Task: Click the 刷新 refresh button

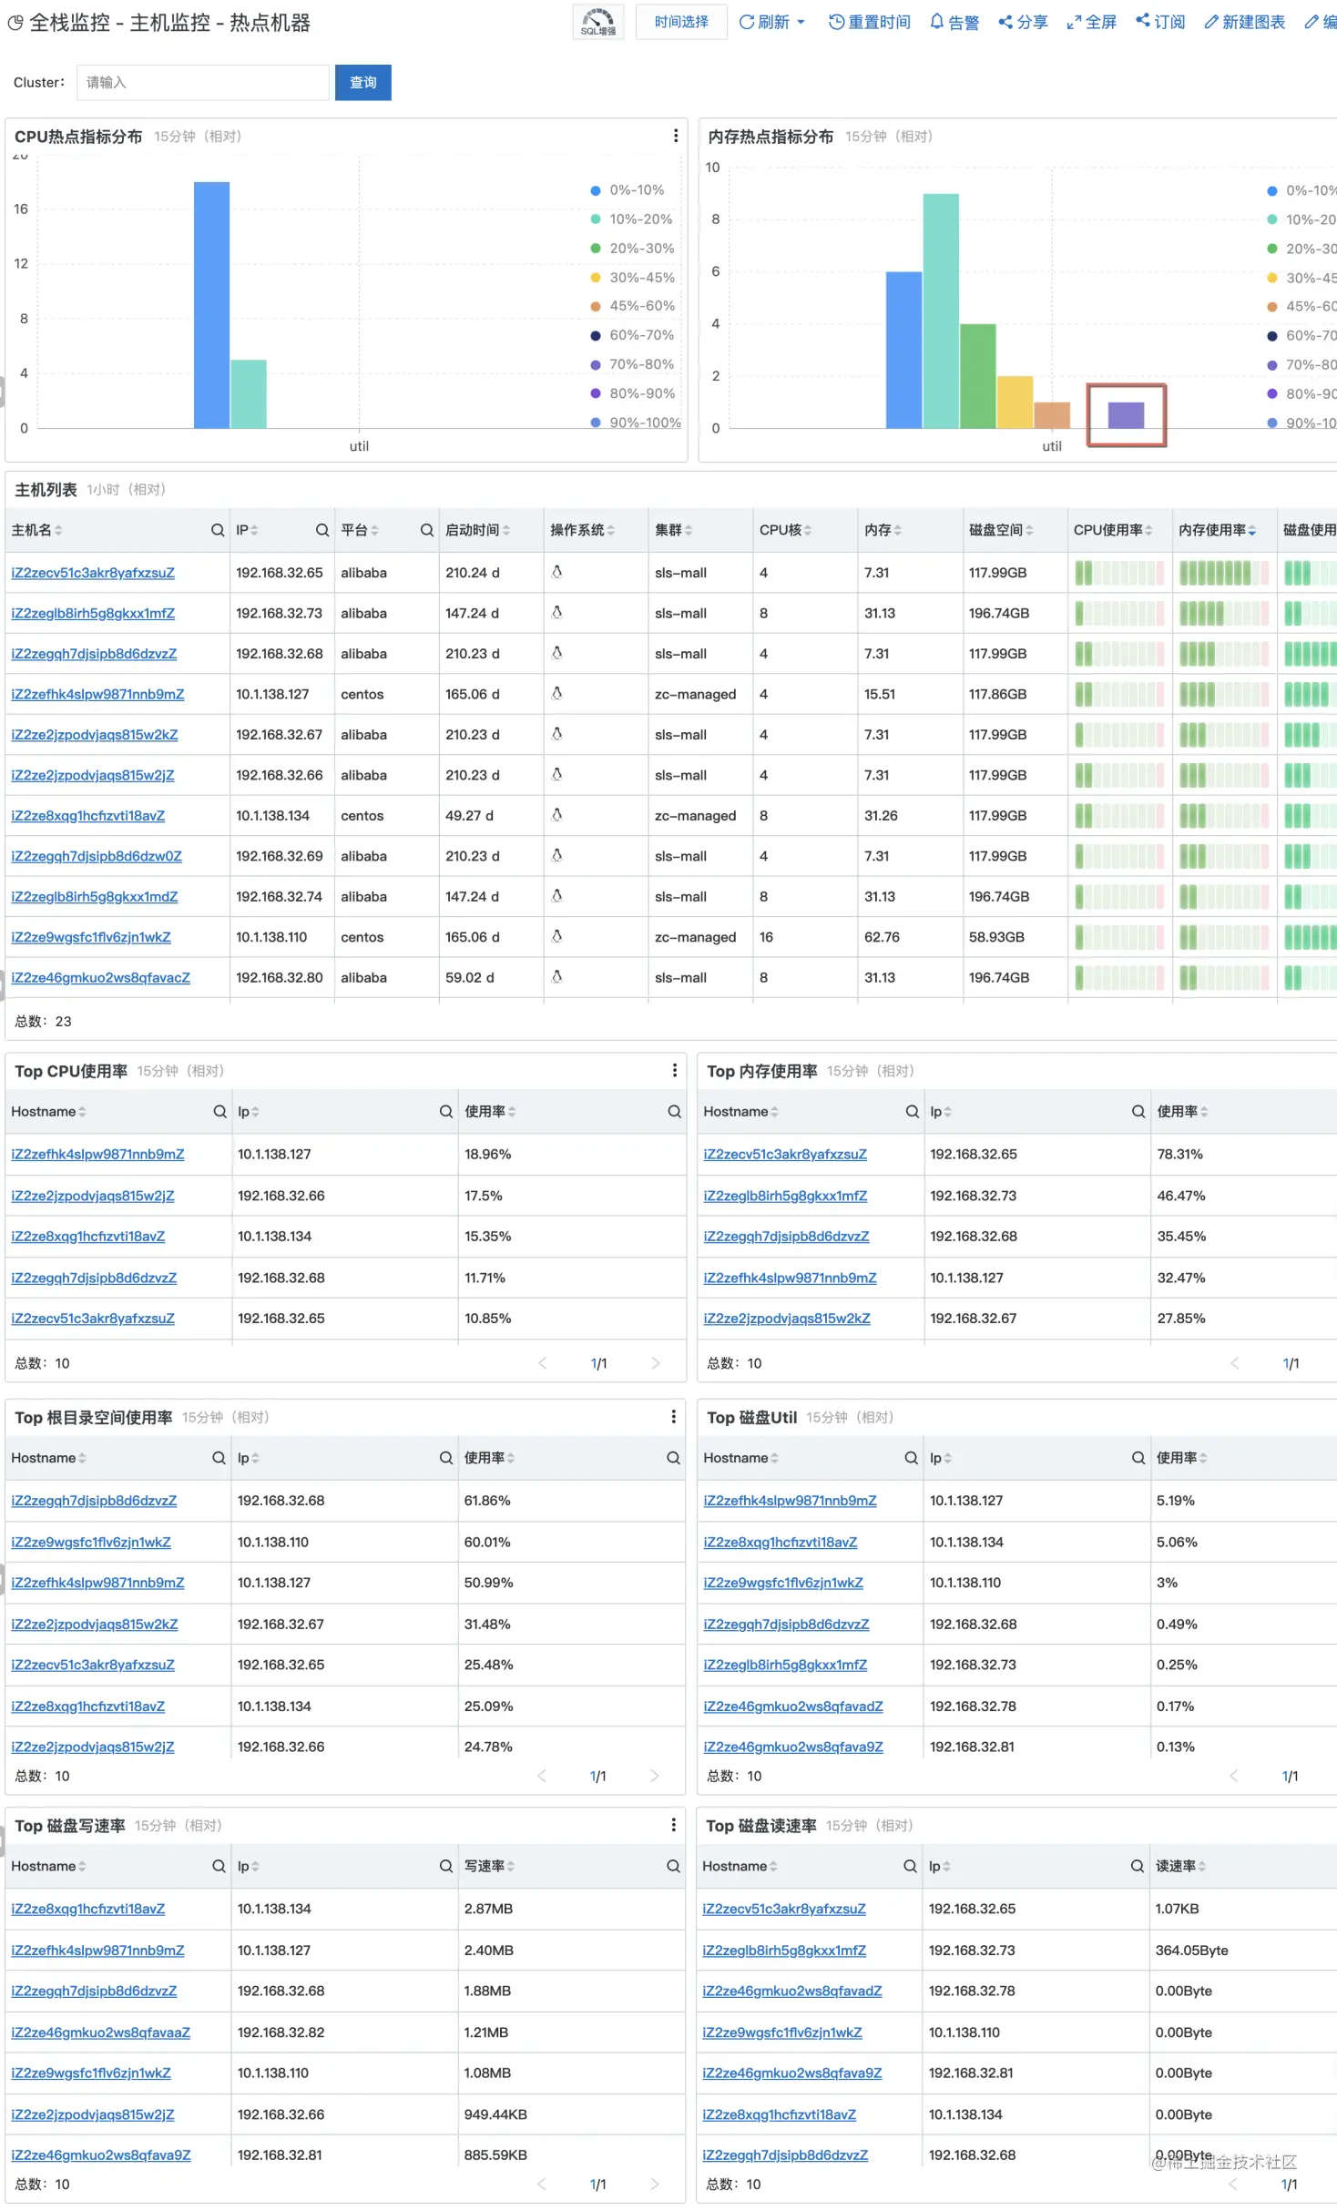Action: coord(764,22)
